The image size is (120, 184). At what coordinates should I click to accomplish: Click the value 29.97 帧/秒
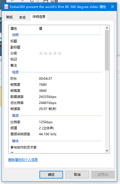48,109
